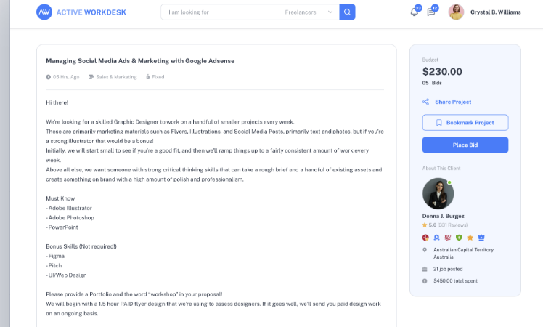Click the search magnifier button

(x=347, y=12)
